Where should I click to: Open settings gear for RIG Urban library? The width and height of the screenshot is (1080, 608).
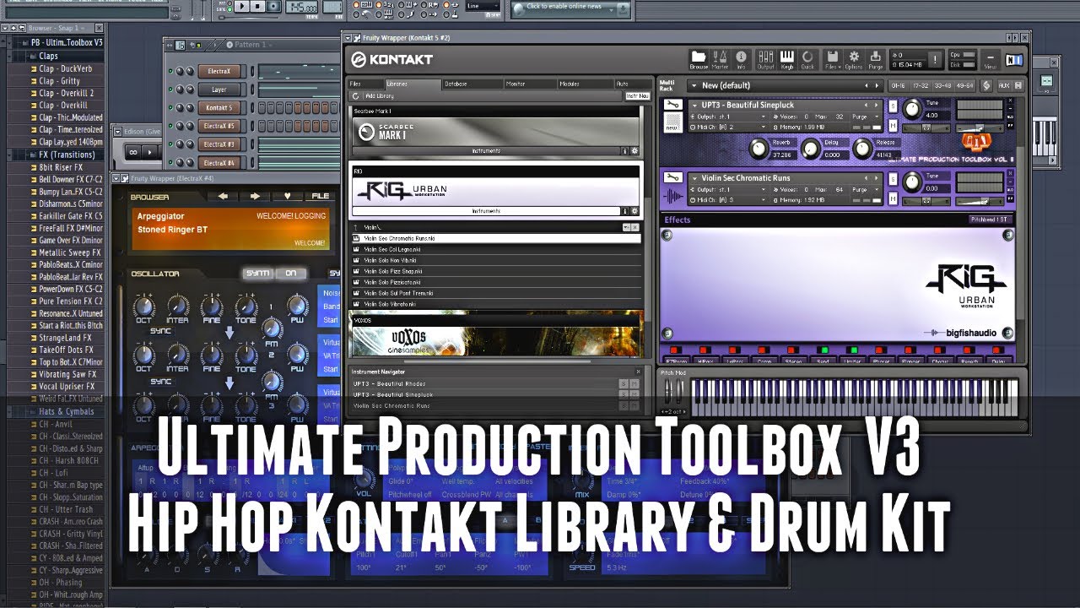[x=634, y=211]
